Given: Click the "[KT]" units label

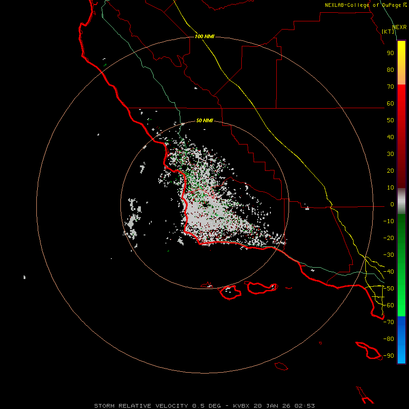Looking at the screenshot, I should tap(388, 31).
